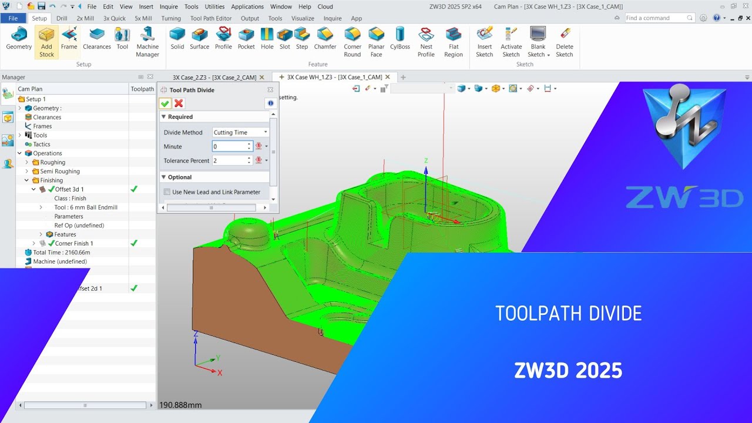Open the Utilities menu
Viewport: 752px width, 423px height.
coord(214,6)
